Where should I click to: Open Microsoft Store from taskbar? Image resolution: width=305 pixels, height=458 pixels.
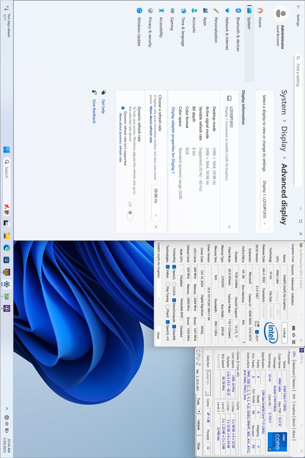7,260
